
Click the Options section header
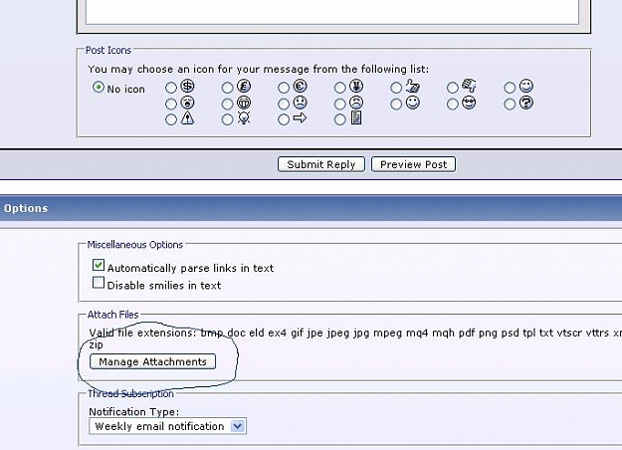click(311, 208)
